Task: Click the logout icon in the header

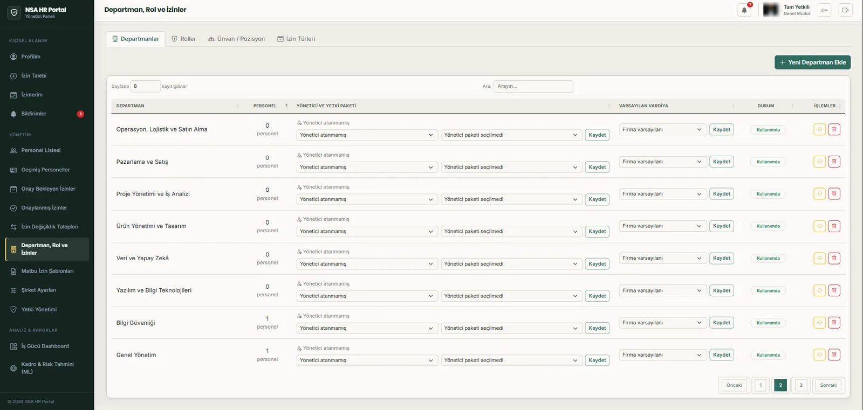Action: pos(845,10)
